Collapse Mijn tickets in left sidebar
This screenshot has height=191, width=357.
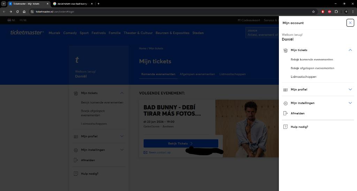coord(122,93)
